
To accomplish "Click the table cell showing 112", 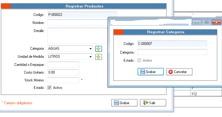I will (206, 94).
